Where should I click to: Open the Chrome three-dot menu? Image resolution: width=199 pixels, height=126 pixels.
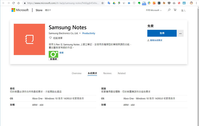(196, 3)
